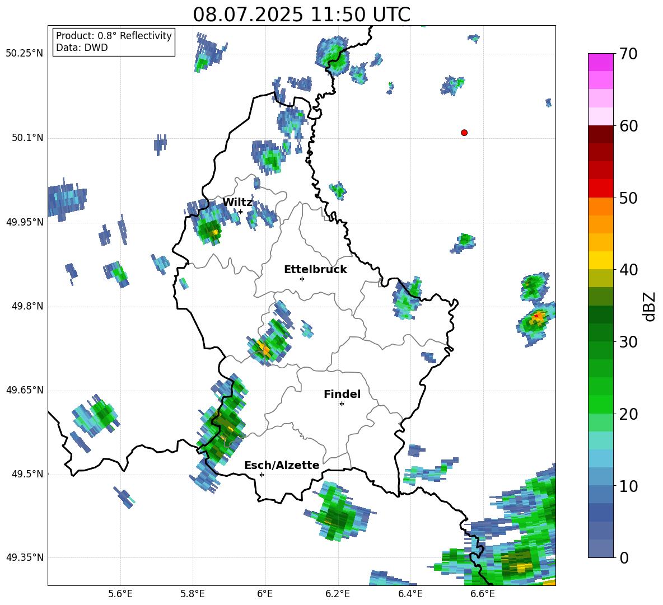
Task: Click the 5.8°E longitude tick label
Action: (x=193, y=594)
